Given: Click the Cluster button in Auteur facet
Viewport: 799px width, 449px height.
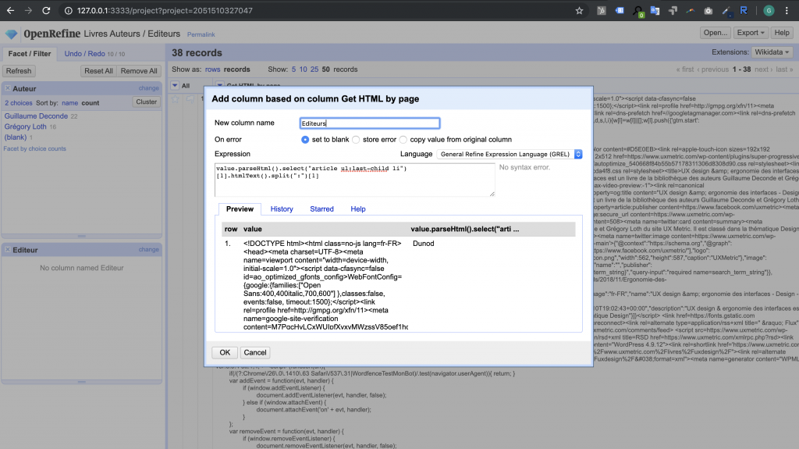Looking at the screenshot, I should point(146,102).
